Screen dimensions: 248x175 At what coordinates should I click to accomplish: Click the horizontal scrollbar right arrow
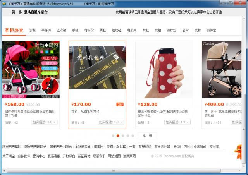238,170
